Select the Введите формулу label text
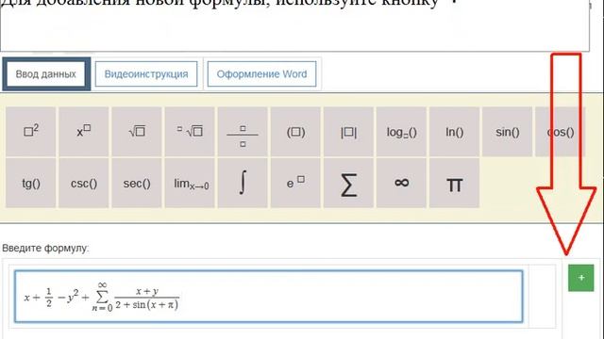The width and height of the screenshot is (604, 339). [45, 249]
